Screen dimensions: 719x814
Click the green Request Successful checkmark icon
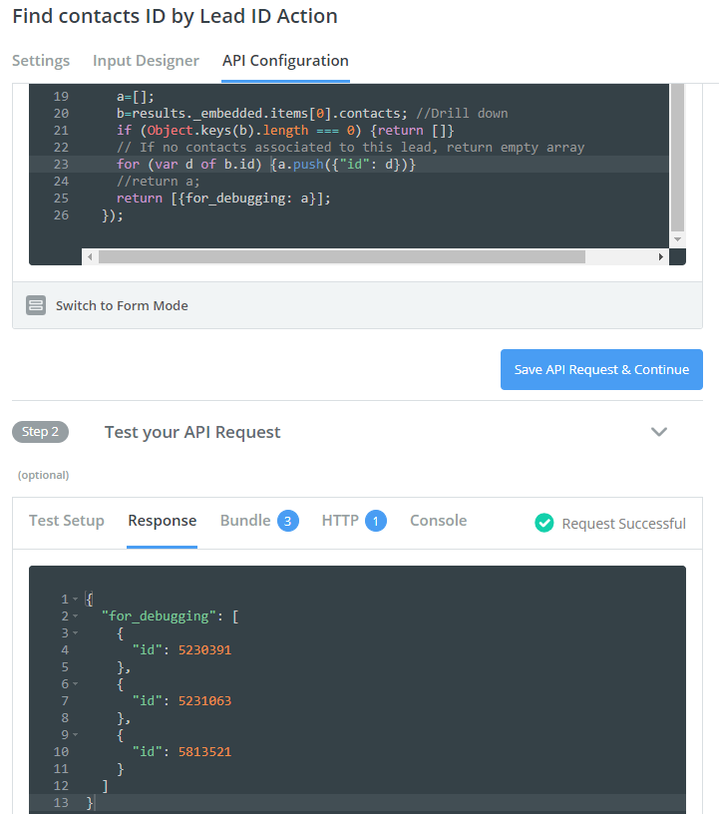(x=544, y=523)
